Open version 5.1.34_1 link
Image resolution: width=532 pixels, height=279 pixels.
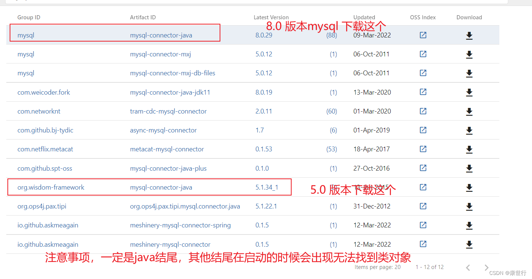267,187
